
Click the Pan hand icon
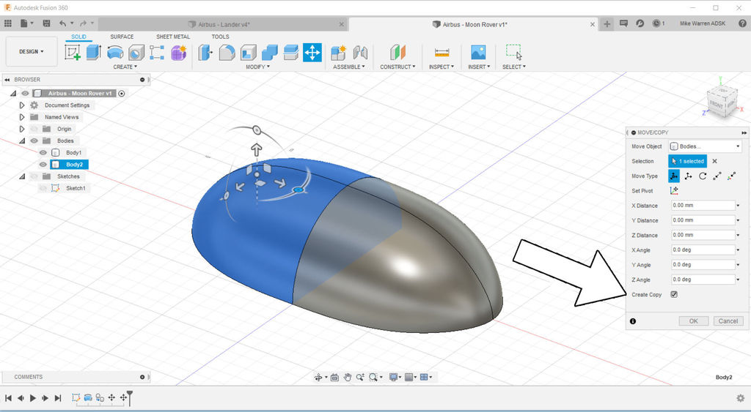click(x=347, y=378)
